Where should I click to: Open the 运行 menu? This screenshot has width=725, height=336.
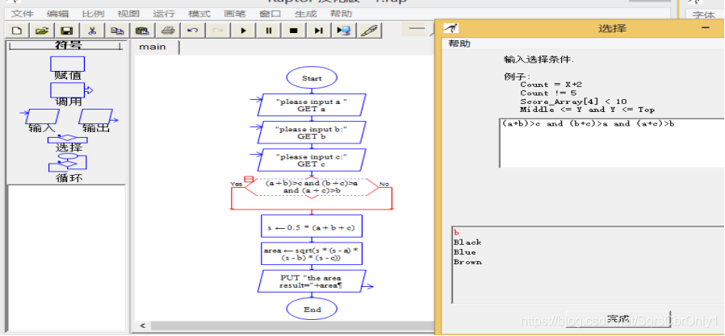165,14
